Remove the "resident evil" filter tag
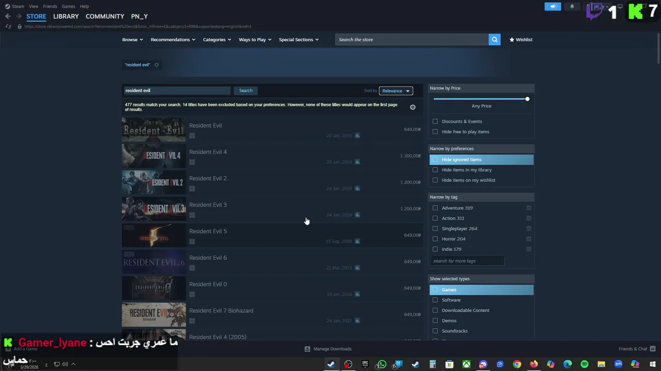Viewport: 661px width, 371px height. 156,65
